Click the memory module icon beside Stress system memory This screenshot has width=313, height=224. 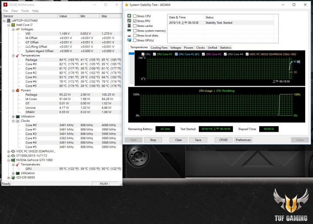click(130, 30)
